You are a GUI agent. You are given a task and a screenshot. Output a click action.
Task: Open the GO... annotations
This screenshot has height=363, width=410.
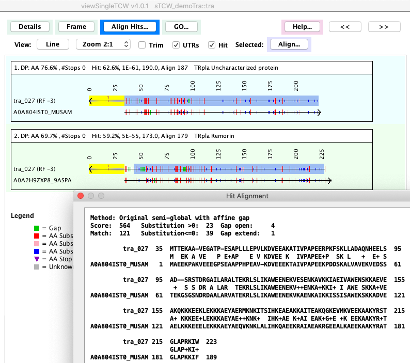tap(181, 26)
